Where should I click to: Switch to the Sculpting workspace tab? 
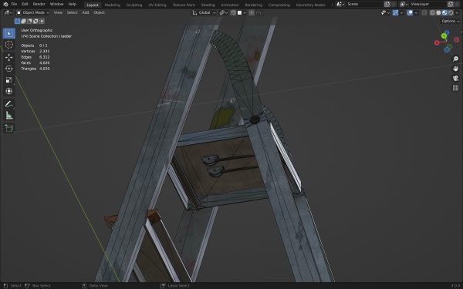(x=134, y=5)
